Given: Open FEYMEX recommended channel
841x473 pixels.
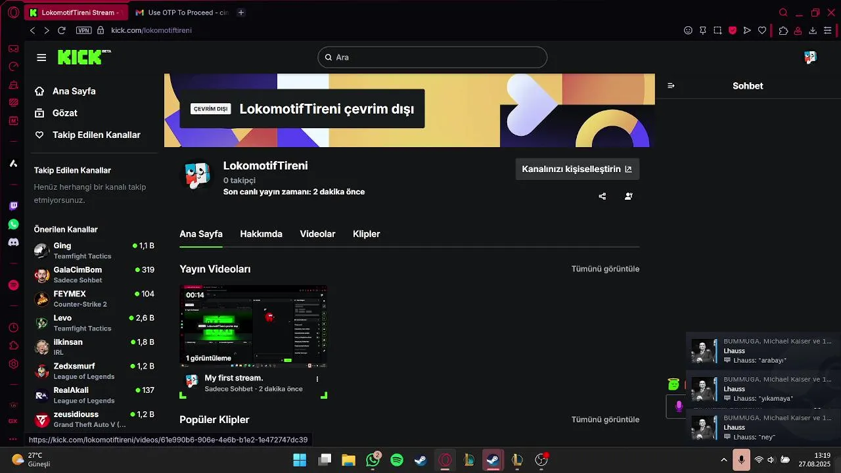Looking at the screenshot, I should 94,299.
